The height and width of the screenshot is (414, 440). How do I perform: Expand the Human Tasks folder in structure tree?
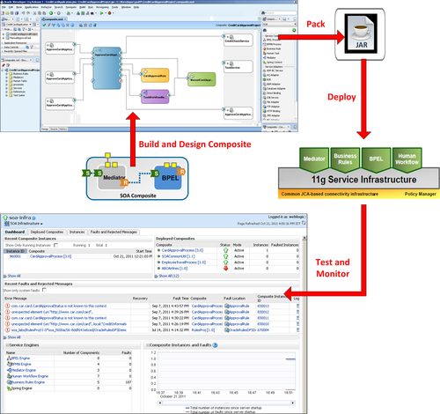[x=6, y=81]
